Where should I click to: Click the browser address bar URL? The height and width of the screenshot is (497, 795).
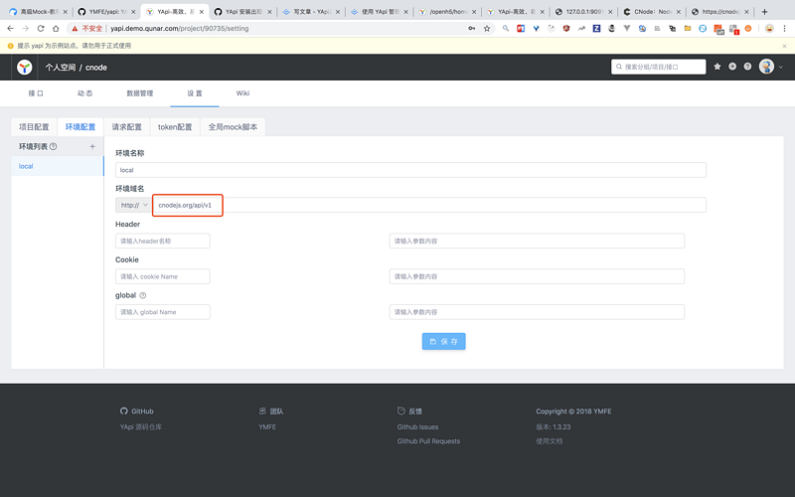pos(180,29)
